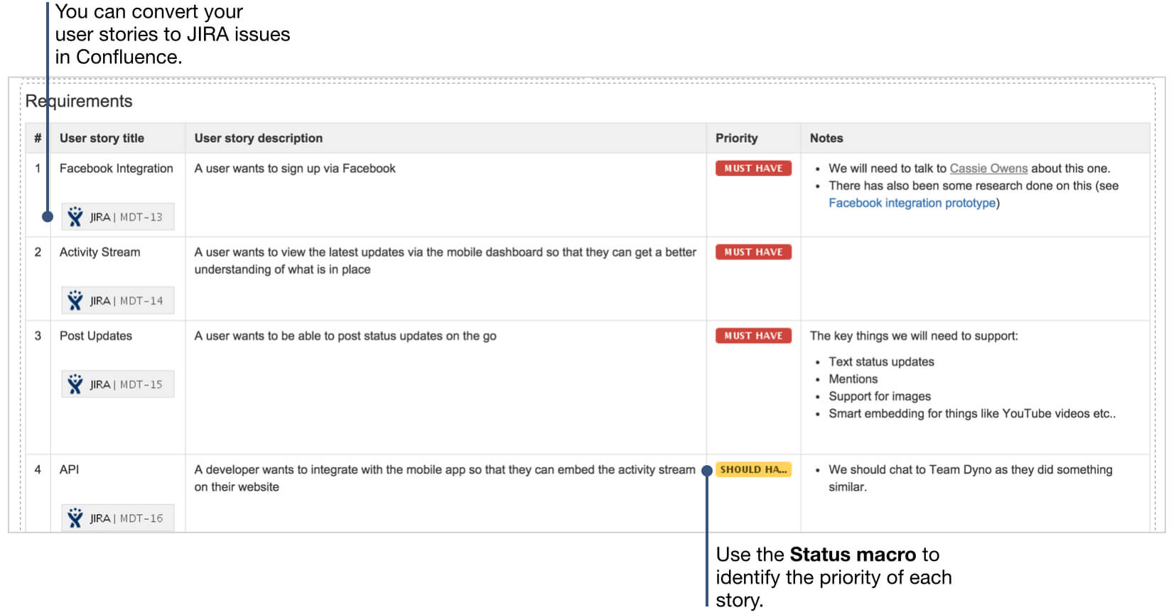Click the User story description column header

pos(258,138)
